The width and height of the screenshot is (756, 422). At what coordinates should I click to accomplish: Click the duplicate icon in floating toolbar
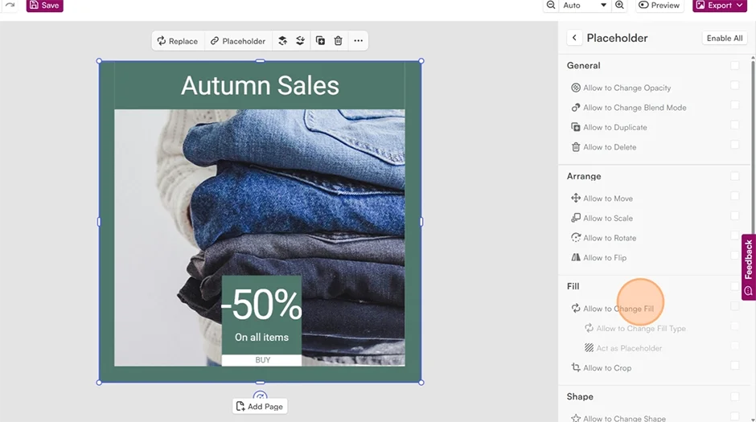coord(320,41)
